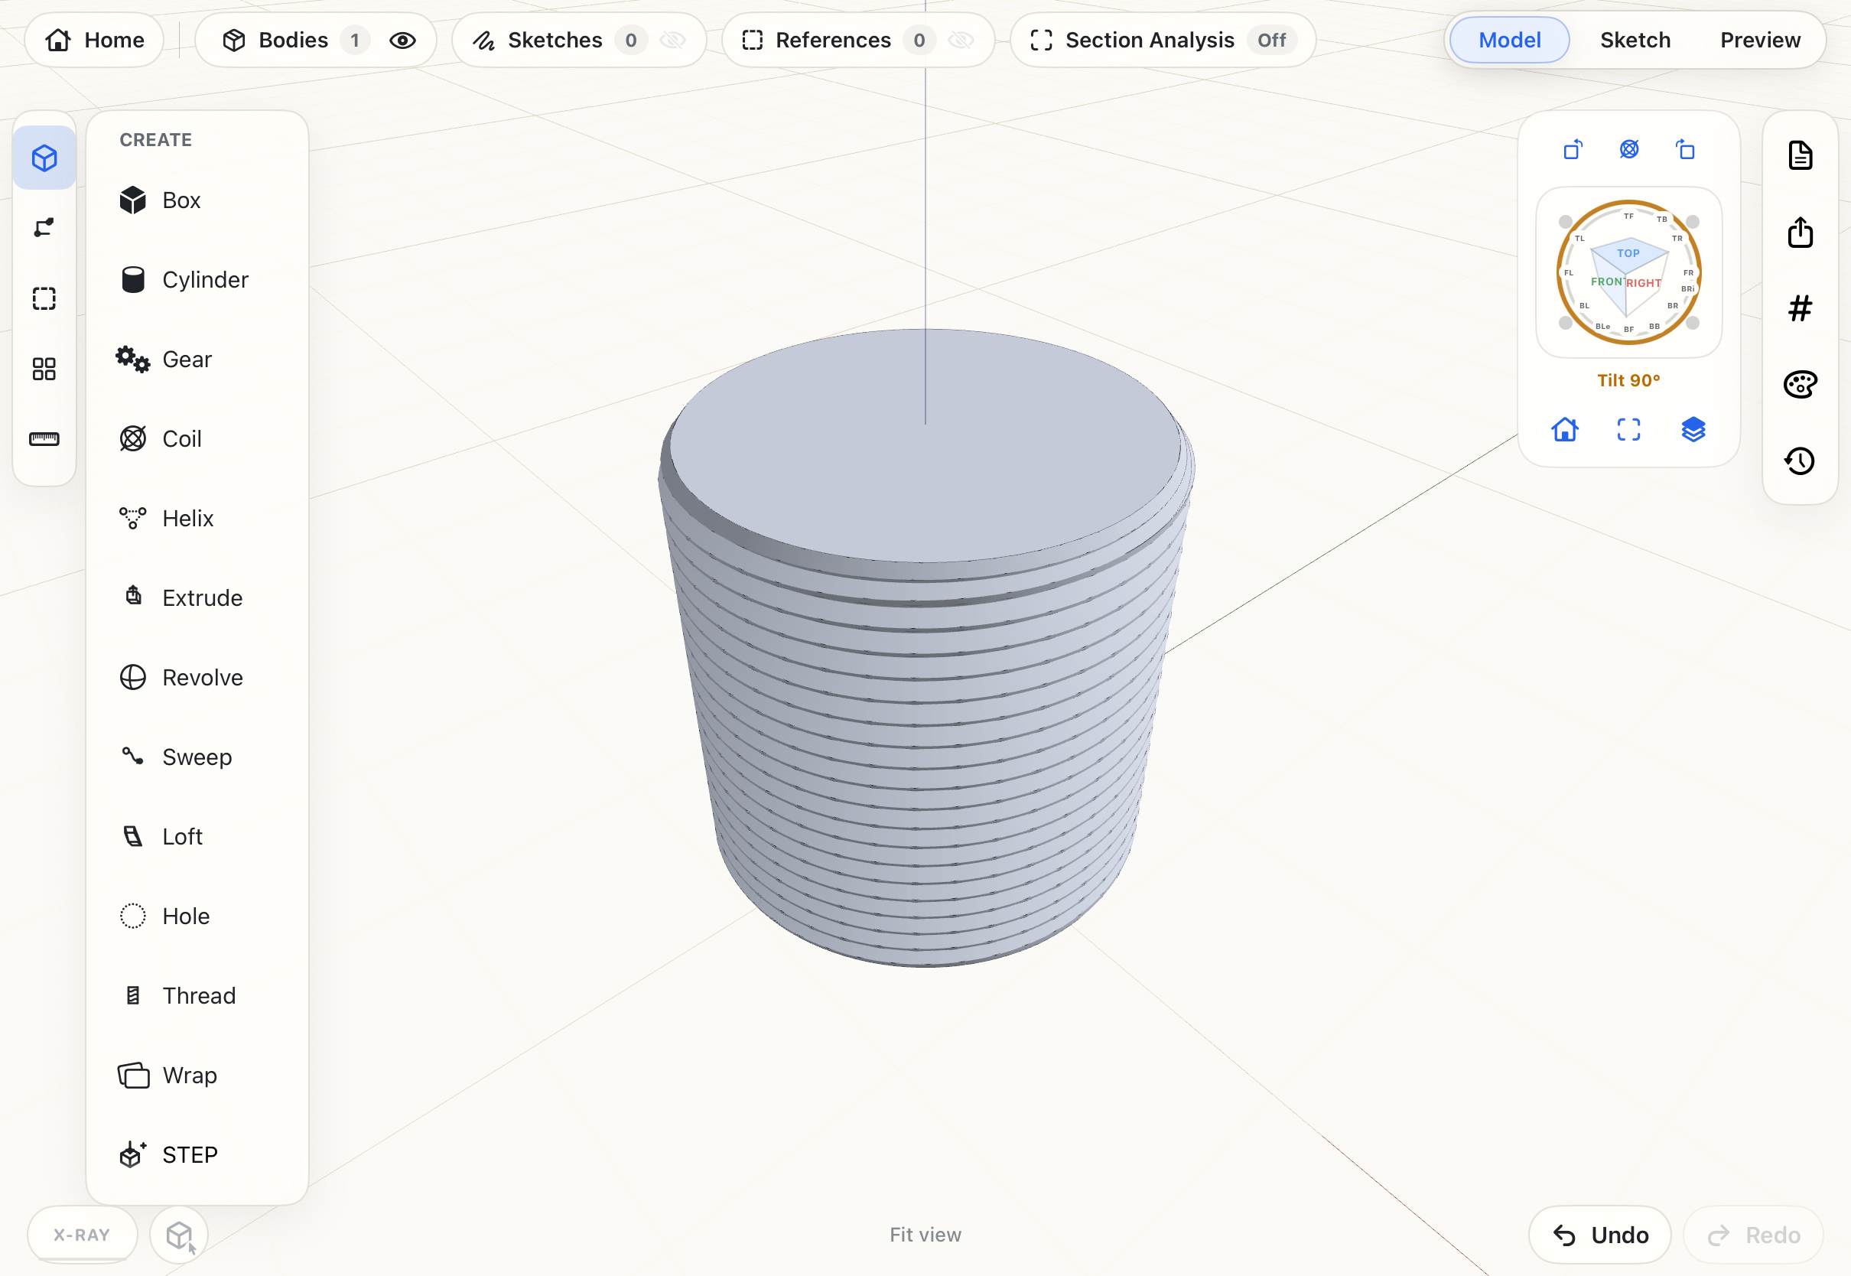Toggle Bodies visibility eye icon

pyautogui.click(x=402, y=40)
